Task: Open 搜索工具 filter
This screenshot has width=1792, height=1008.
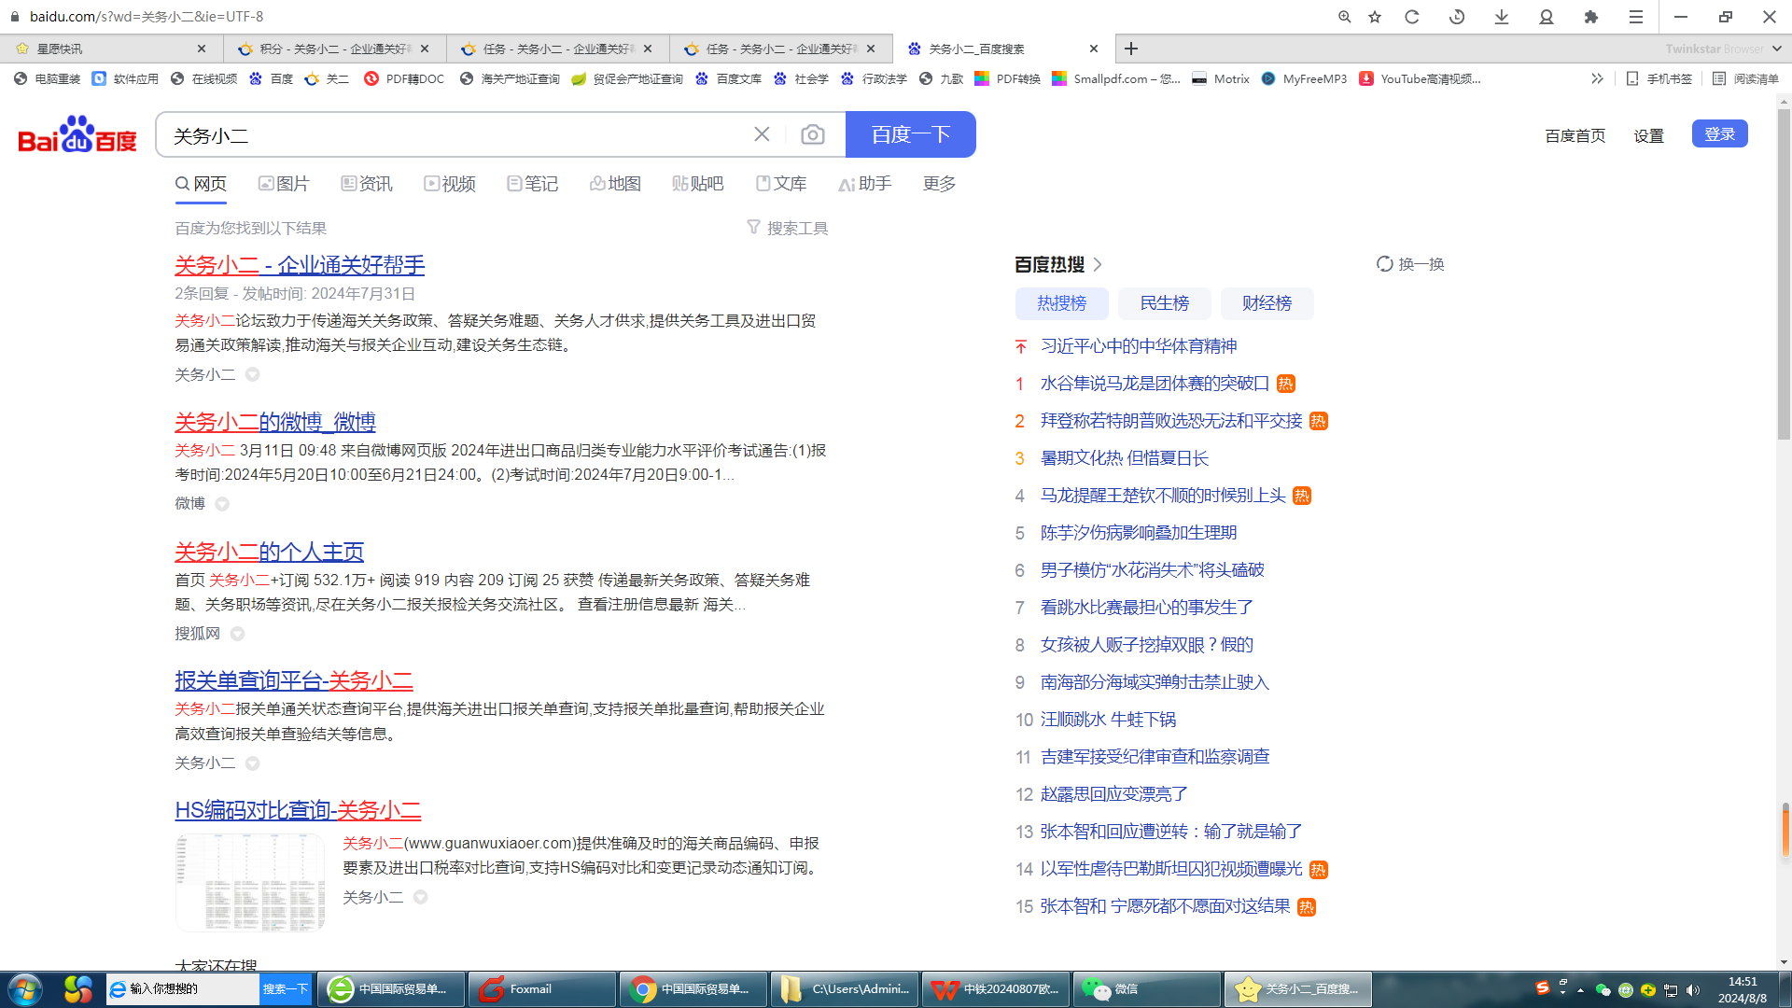Action: click(x=788, y=228)
